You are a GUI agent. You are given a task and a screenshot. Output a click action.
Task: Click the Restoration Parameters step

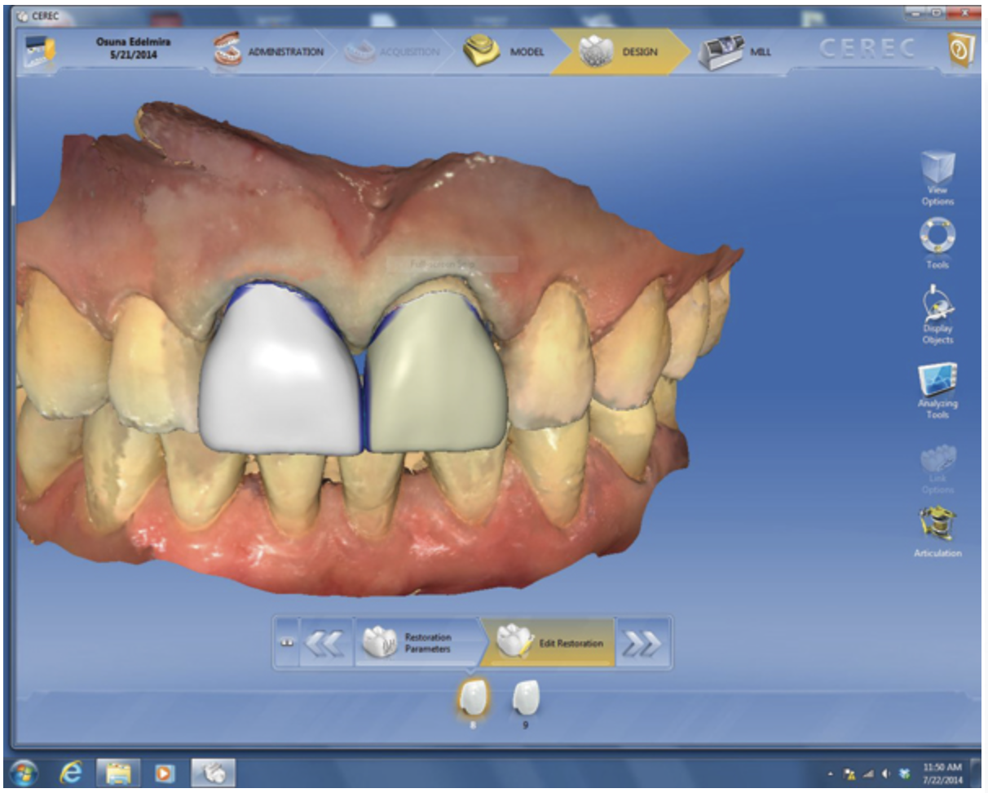click(414, 643)
